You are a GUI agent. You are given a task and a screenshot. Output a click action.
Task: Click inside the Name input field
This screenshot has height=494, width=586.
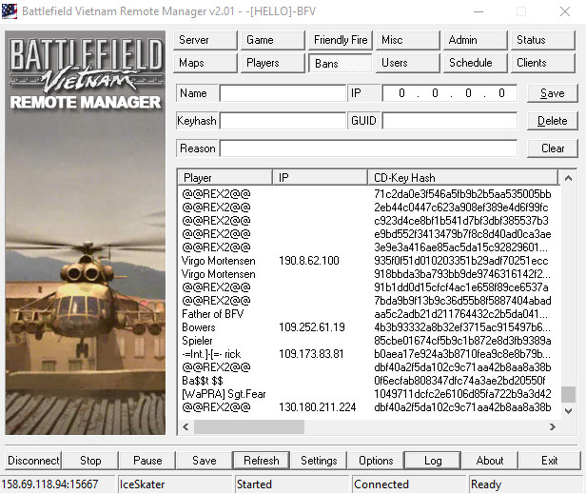point(283,93)
